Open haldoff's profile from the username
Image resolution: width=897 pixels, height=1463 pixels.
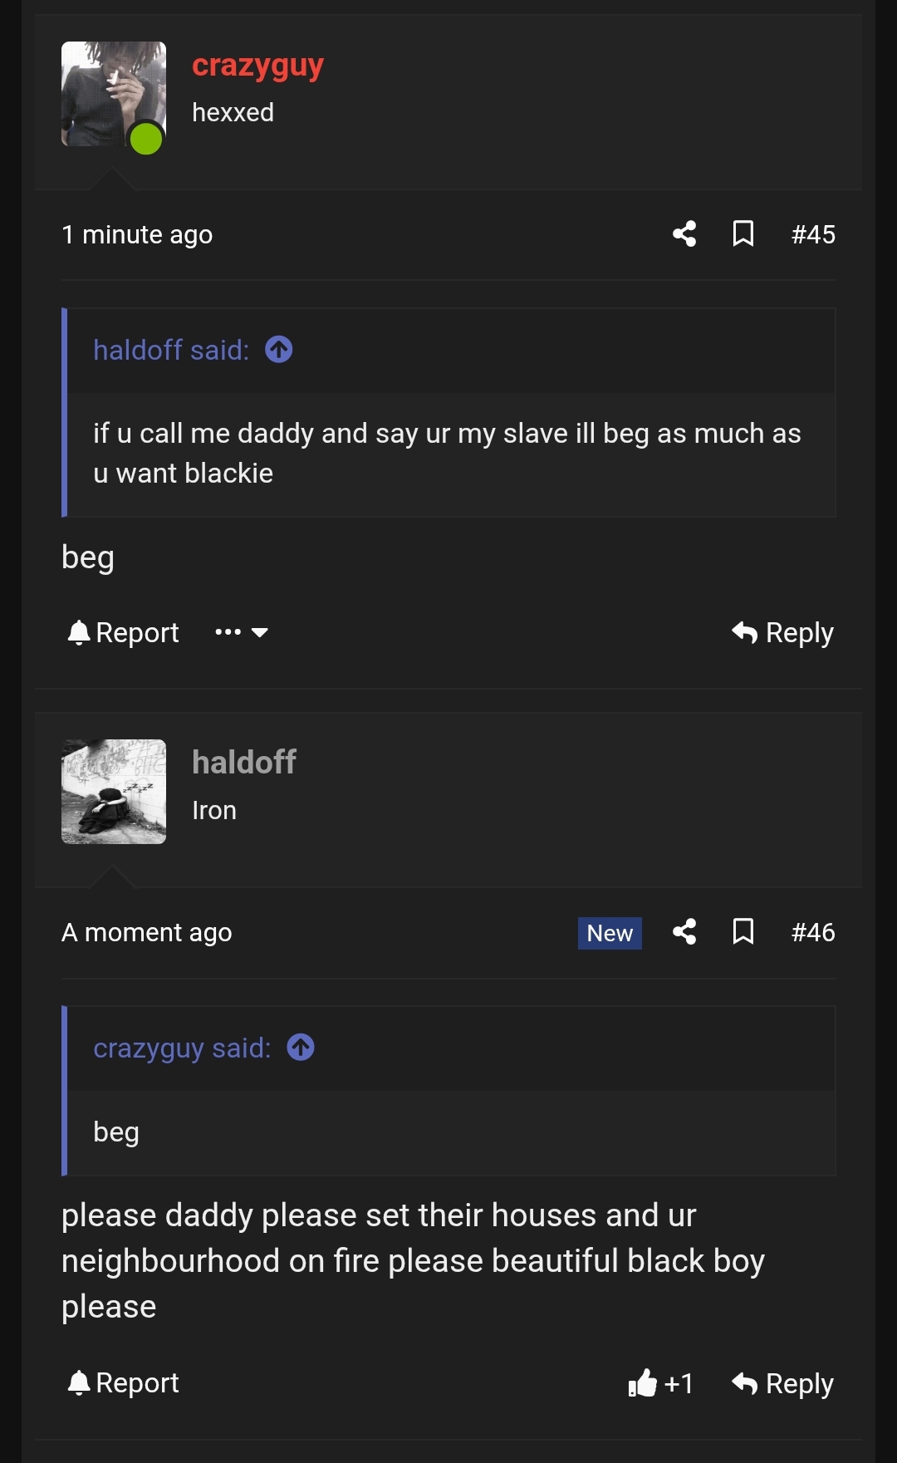[x=243, y=761]
